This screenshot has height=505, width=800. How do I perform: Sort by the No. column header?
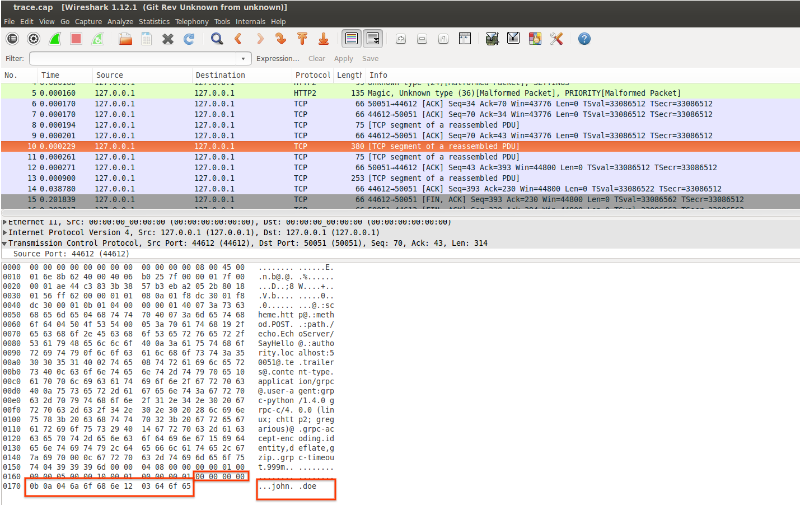coord(19,75)
